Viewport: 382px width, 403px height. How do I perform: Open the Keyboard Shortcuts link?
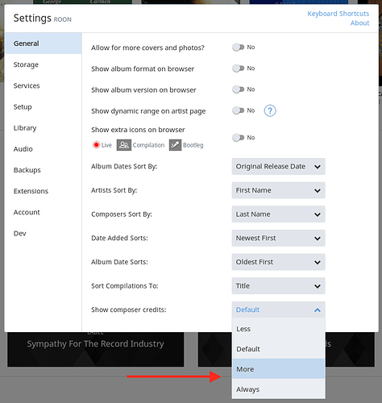pyautogui.click(x=338, y=14)
